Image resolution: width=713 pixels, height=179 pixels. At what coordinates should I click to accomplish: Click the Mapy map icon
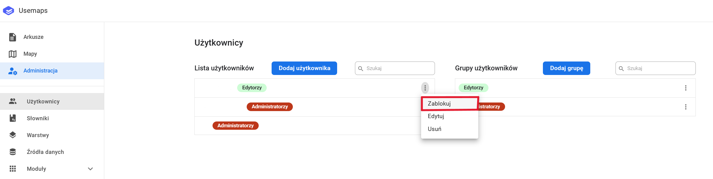point(13,54)
